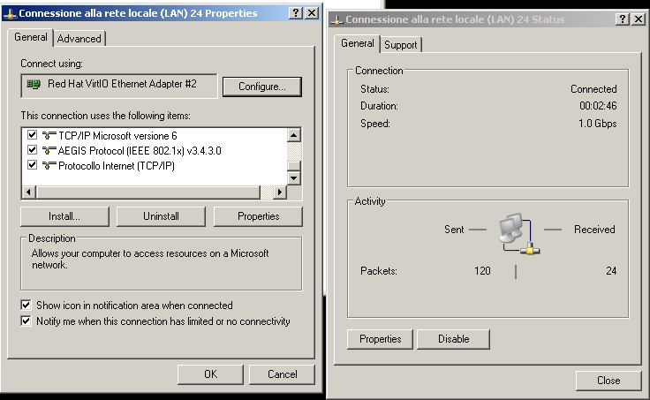Screen dimensions: 650x400
Task: Click the network computers activity icon
Action: tap(518, 234)
